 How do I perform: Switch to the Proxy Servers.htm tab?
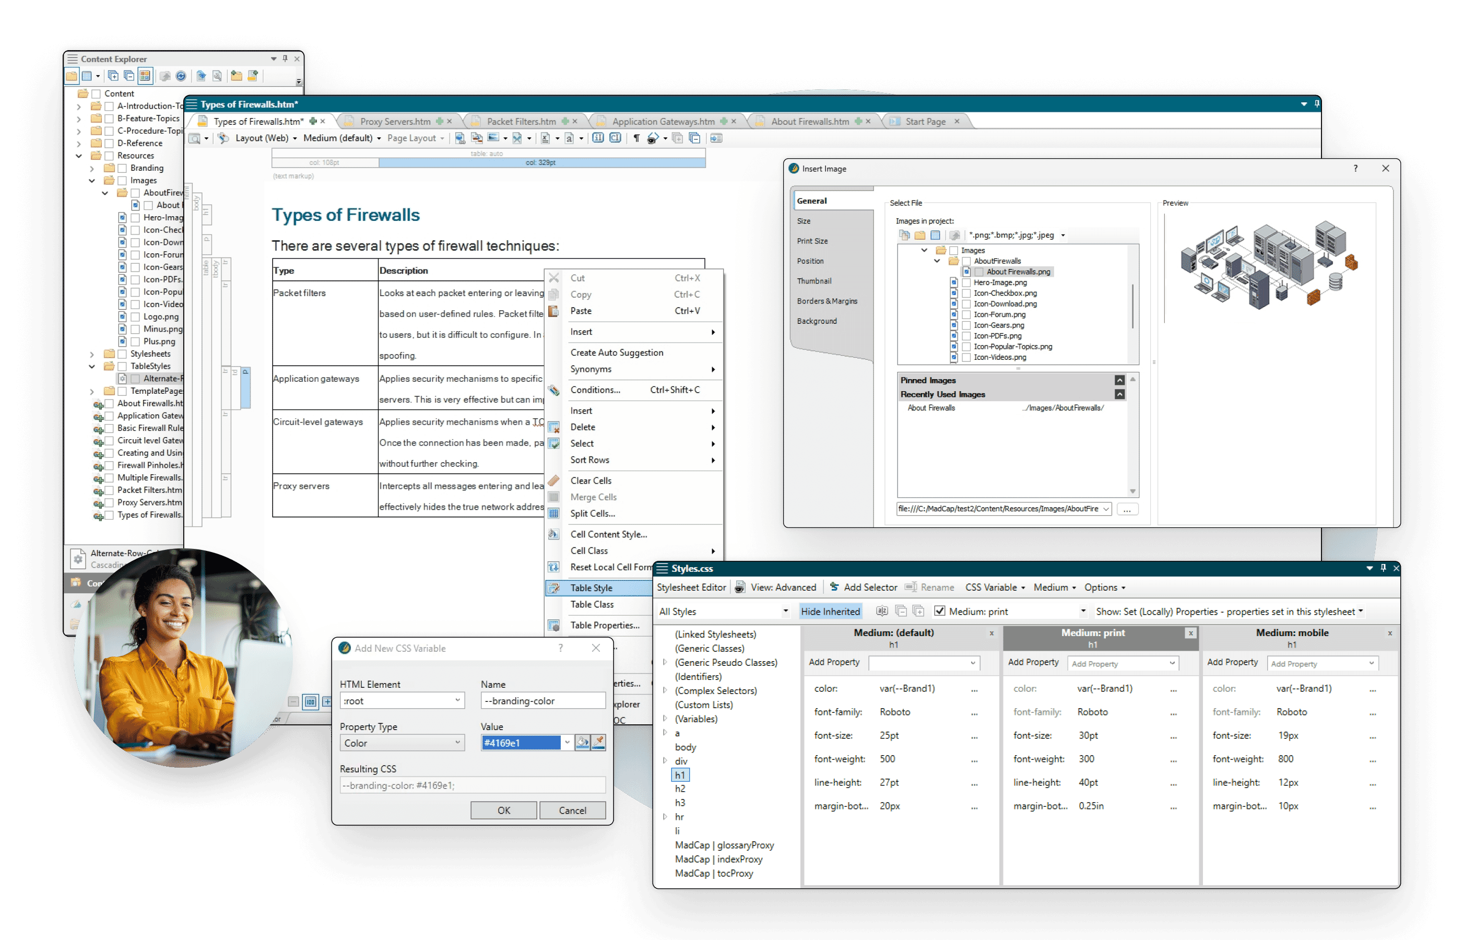click(395, 122)
